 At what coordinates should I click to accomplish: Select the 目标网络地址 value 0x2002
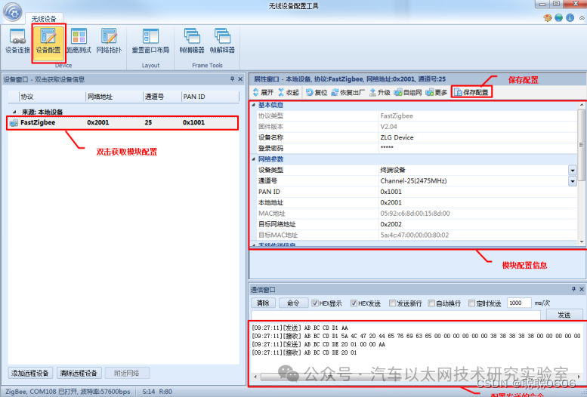pos(477,224)
